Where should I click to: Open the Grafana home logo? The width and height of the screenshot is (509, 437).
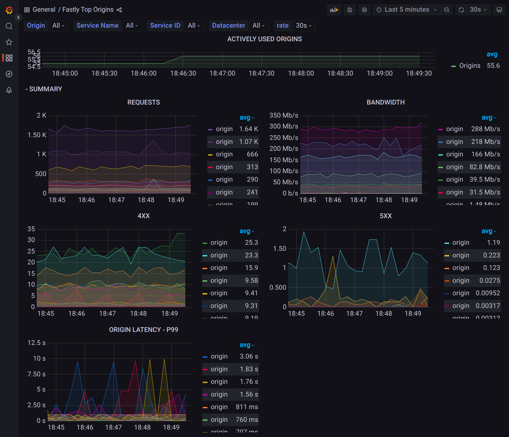coord(9,10)
